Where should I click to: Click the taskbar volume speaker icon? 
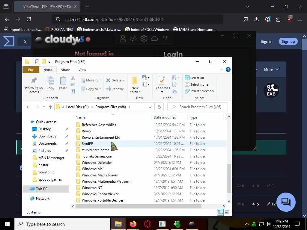pos(268,224)
